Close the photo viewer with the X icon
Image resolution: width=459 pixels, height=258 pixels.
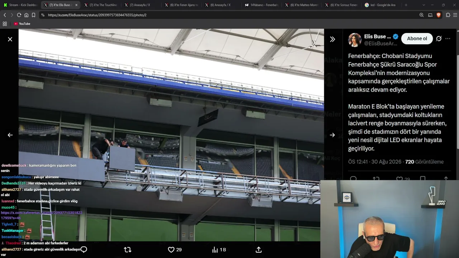click(10, 39)
